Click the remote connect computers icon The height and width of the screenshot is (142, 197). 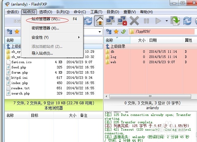tap(110, 21)
